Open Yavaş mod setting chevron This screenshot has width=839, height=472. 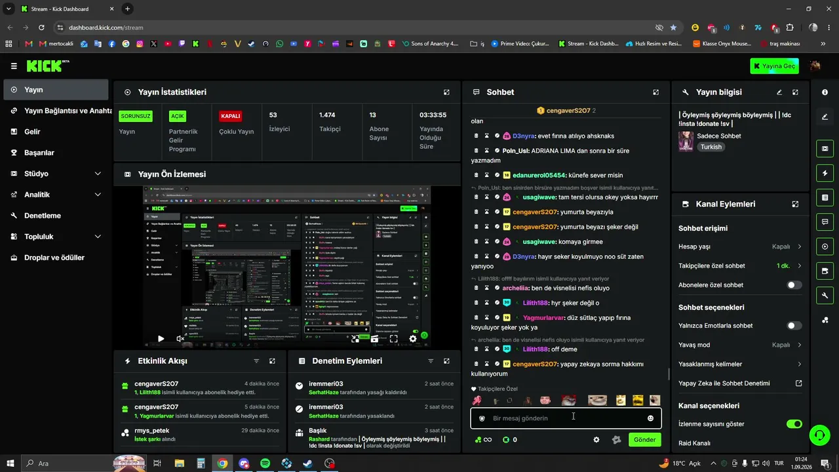pyautogui.click(x=799, y=345)
